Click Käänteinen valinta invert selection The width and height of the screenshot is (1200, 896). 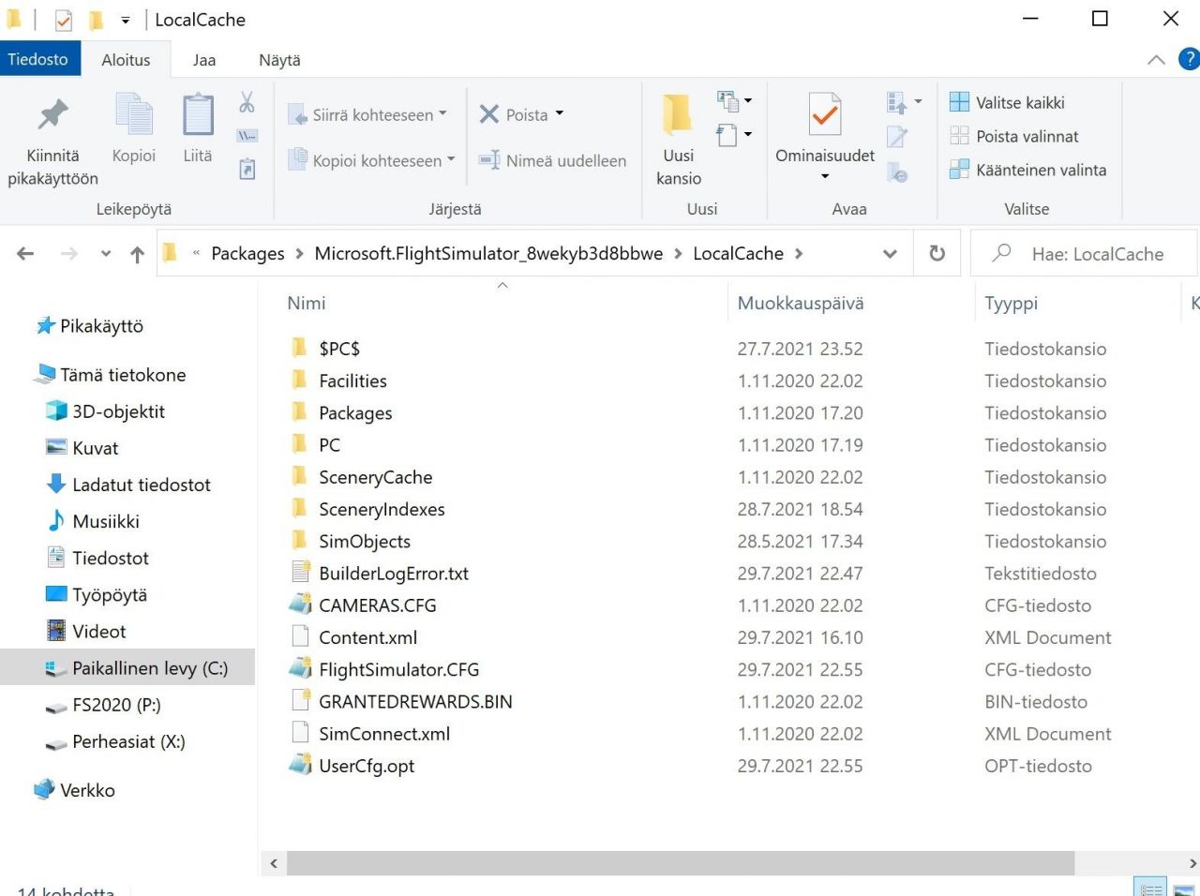click(x=1028, y=170)
